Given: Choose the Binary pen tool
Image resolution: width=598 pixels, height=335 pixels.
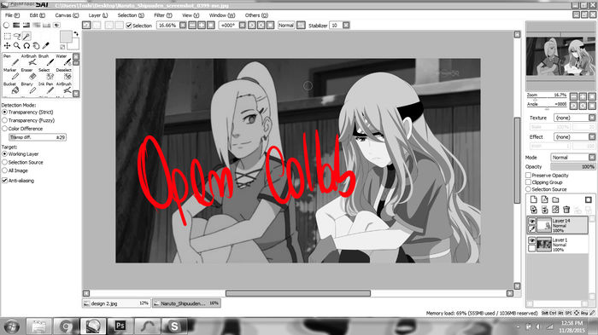Looking at the screenshot, I should [29, 88].
